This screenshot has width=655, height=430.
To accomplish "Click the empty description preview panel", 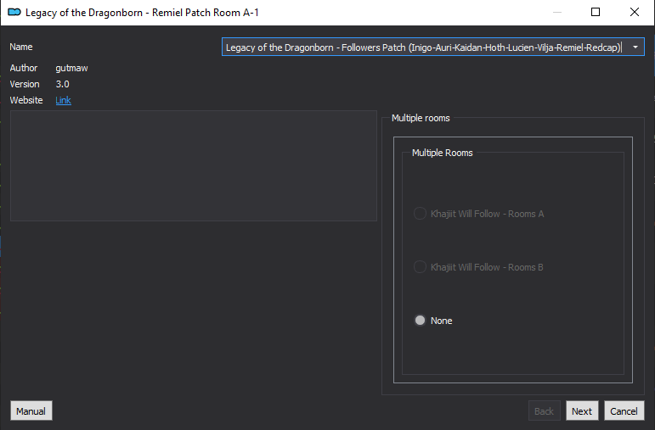I will pyautogui.click(x=194, y=165).
